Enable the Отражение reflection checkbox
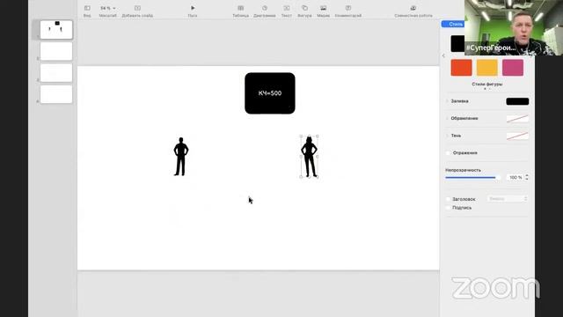The image size is (563, 317). [x=448, y=152]
